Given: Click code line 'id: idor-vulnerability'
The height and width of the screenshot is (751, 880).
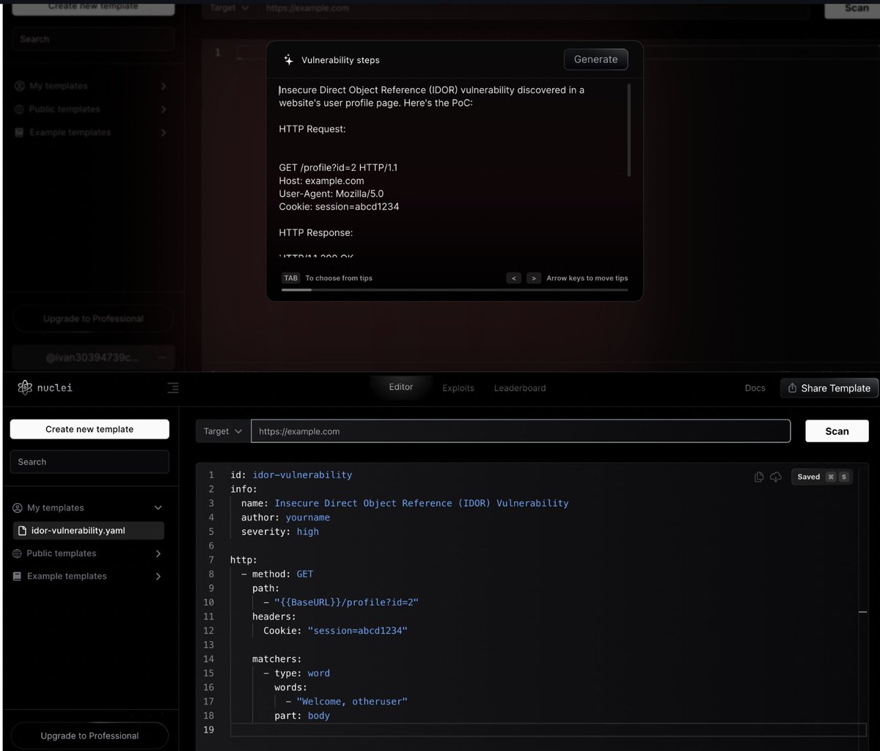Looking at the screenshot, I should pyautogui.click(x=291, y=475).
